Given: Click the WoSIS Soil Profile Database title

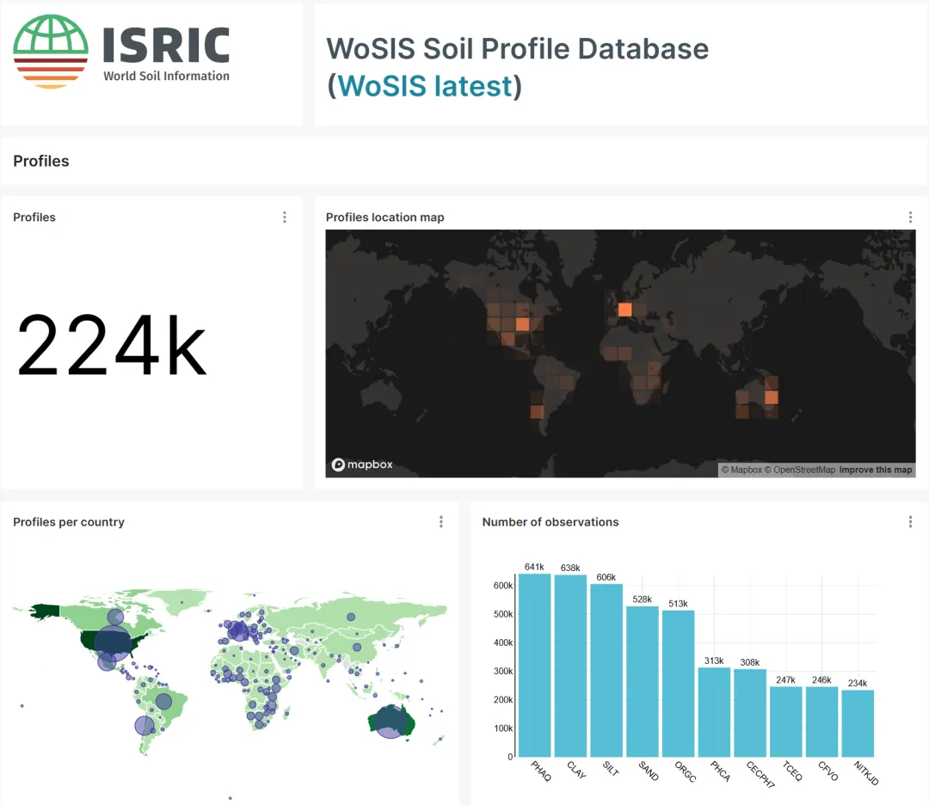Looking at the screenshot, I should point(517,48).
